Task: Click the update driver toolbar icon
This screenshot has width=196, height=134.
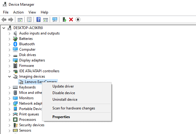Action: (64, 19)
